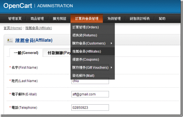Expand the Gift Vouchers submenu arrow
This screenshot has height=117, width=183.
(x=111, y=67)
